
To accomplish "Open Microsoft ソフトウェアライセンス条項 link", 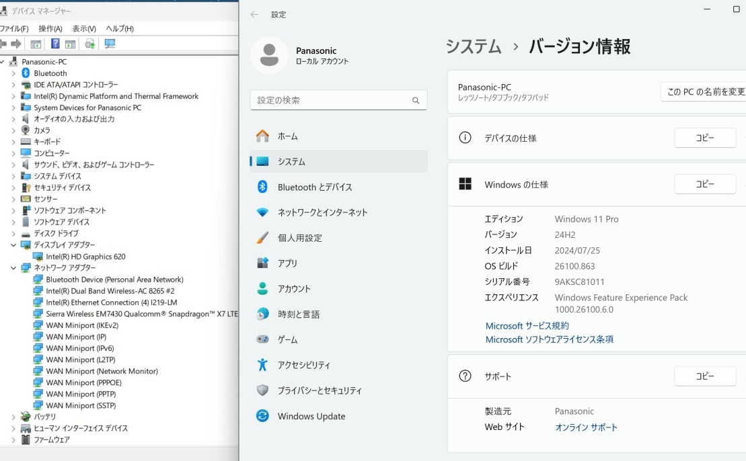I will [550, 339].
